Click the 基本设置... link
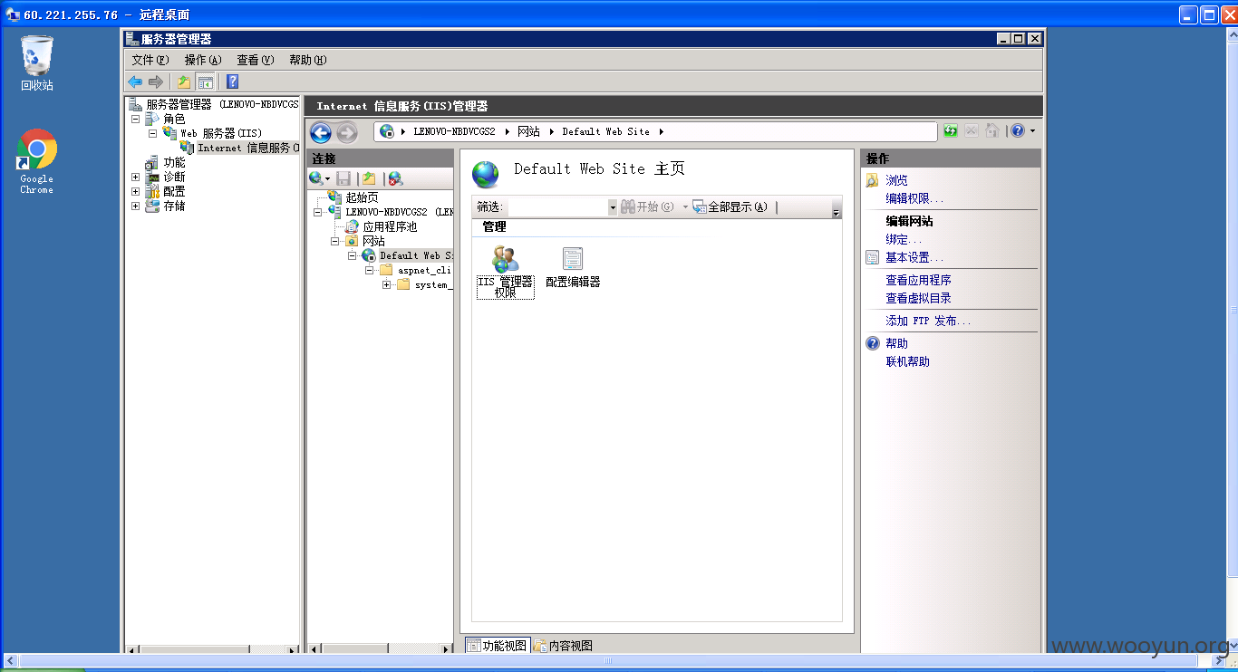 pos(914,257)
